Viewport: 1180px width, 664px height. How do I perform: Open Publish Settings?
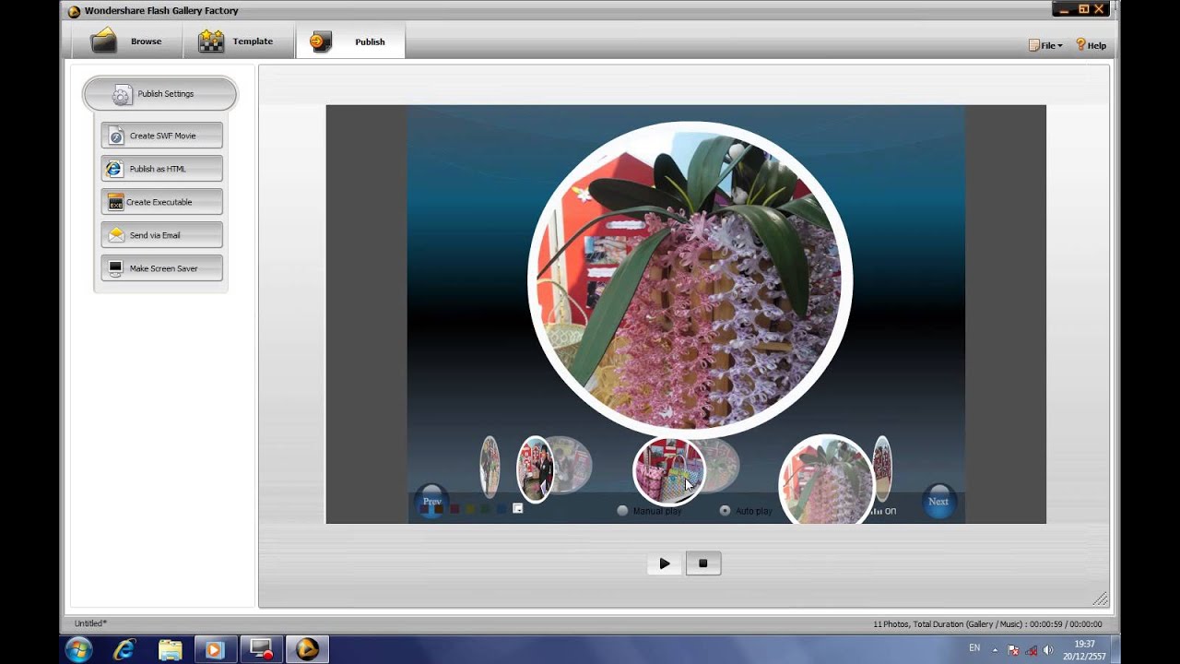tap(159, 94)
